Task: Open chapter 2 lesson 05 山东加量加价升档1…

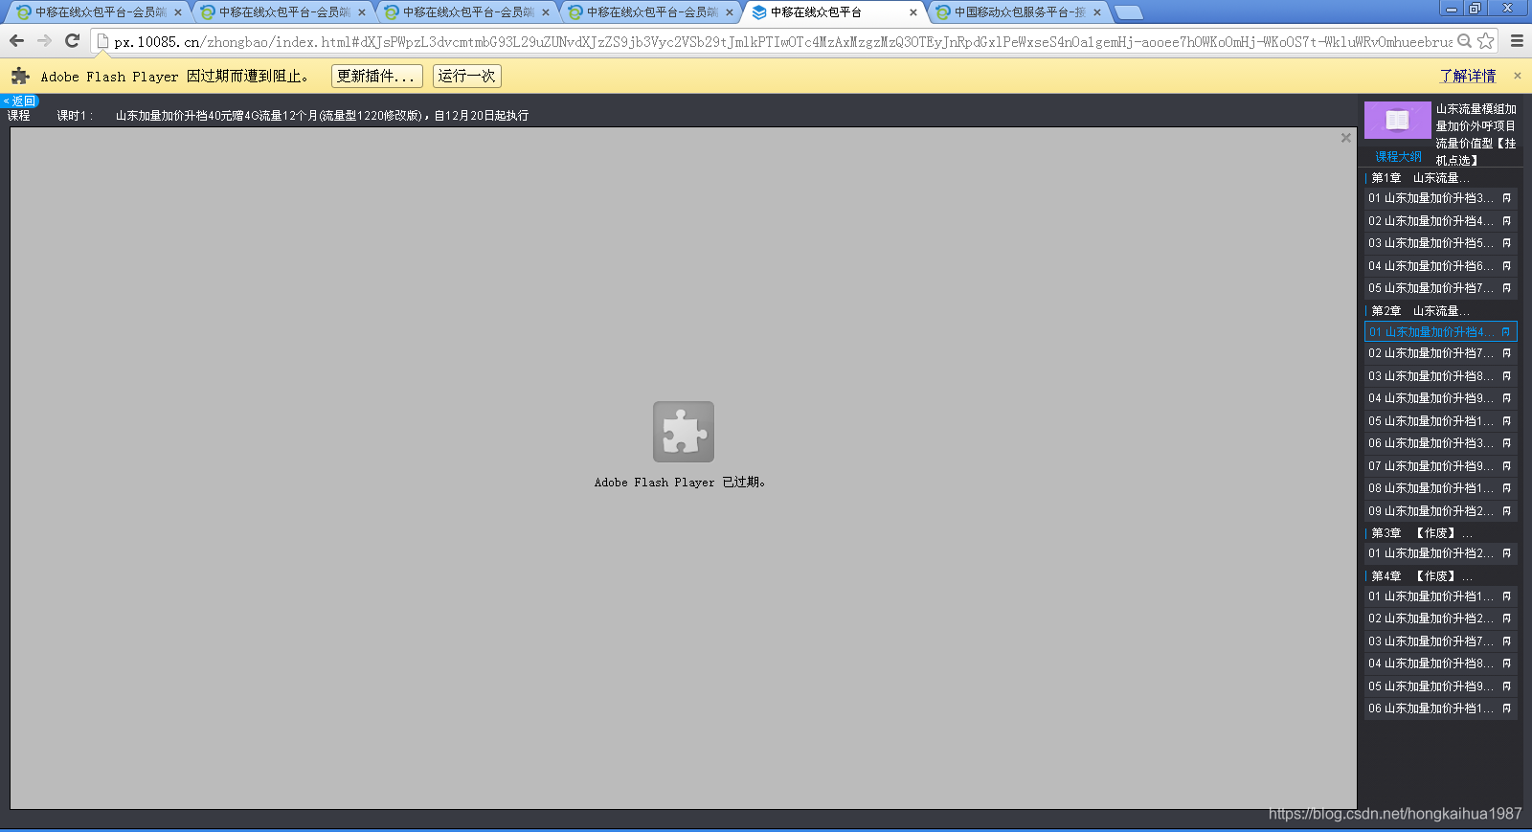Action: (x=1441, y=421)
